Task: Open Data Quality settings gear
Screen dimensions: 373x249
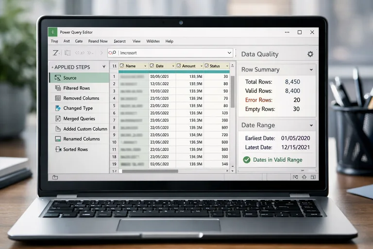Action: tap(310, 54)
